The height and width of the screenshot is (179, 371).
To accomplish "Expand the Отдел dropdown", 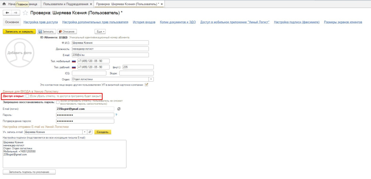I will (151, 79).
